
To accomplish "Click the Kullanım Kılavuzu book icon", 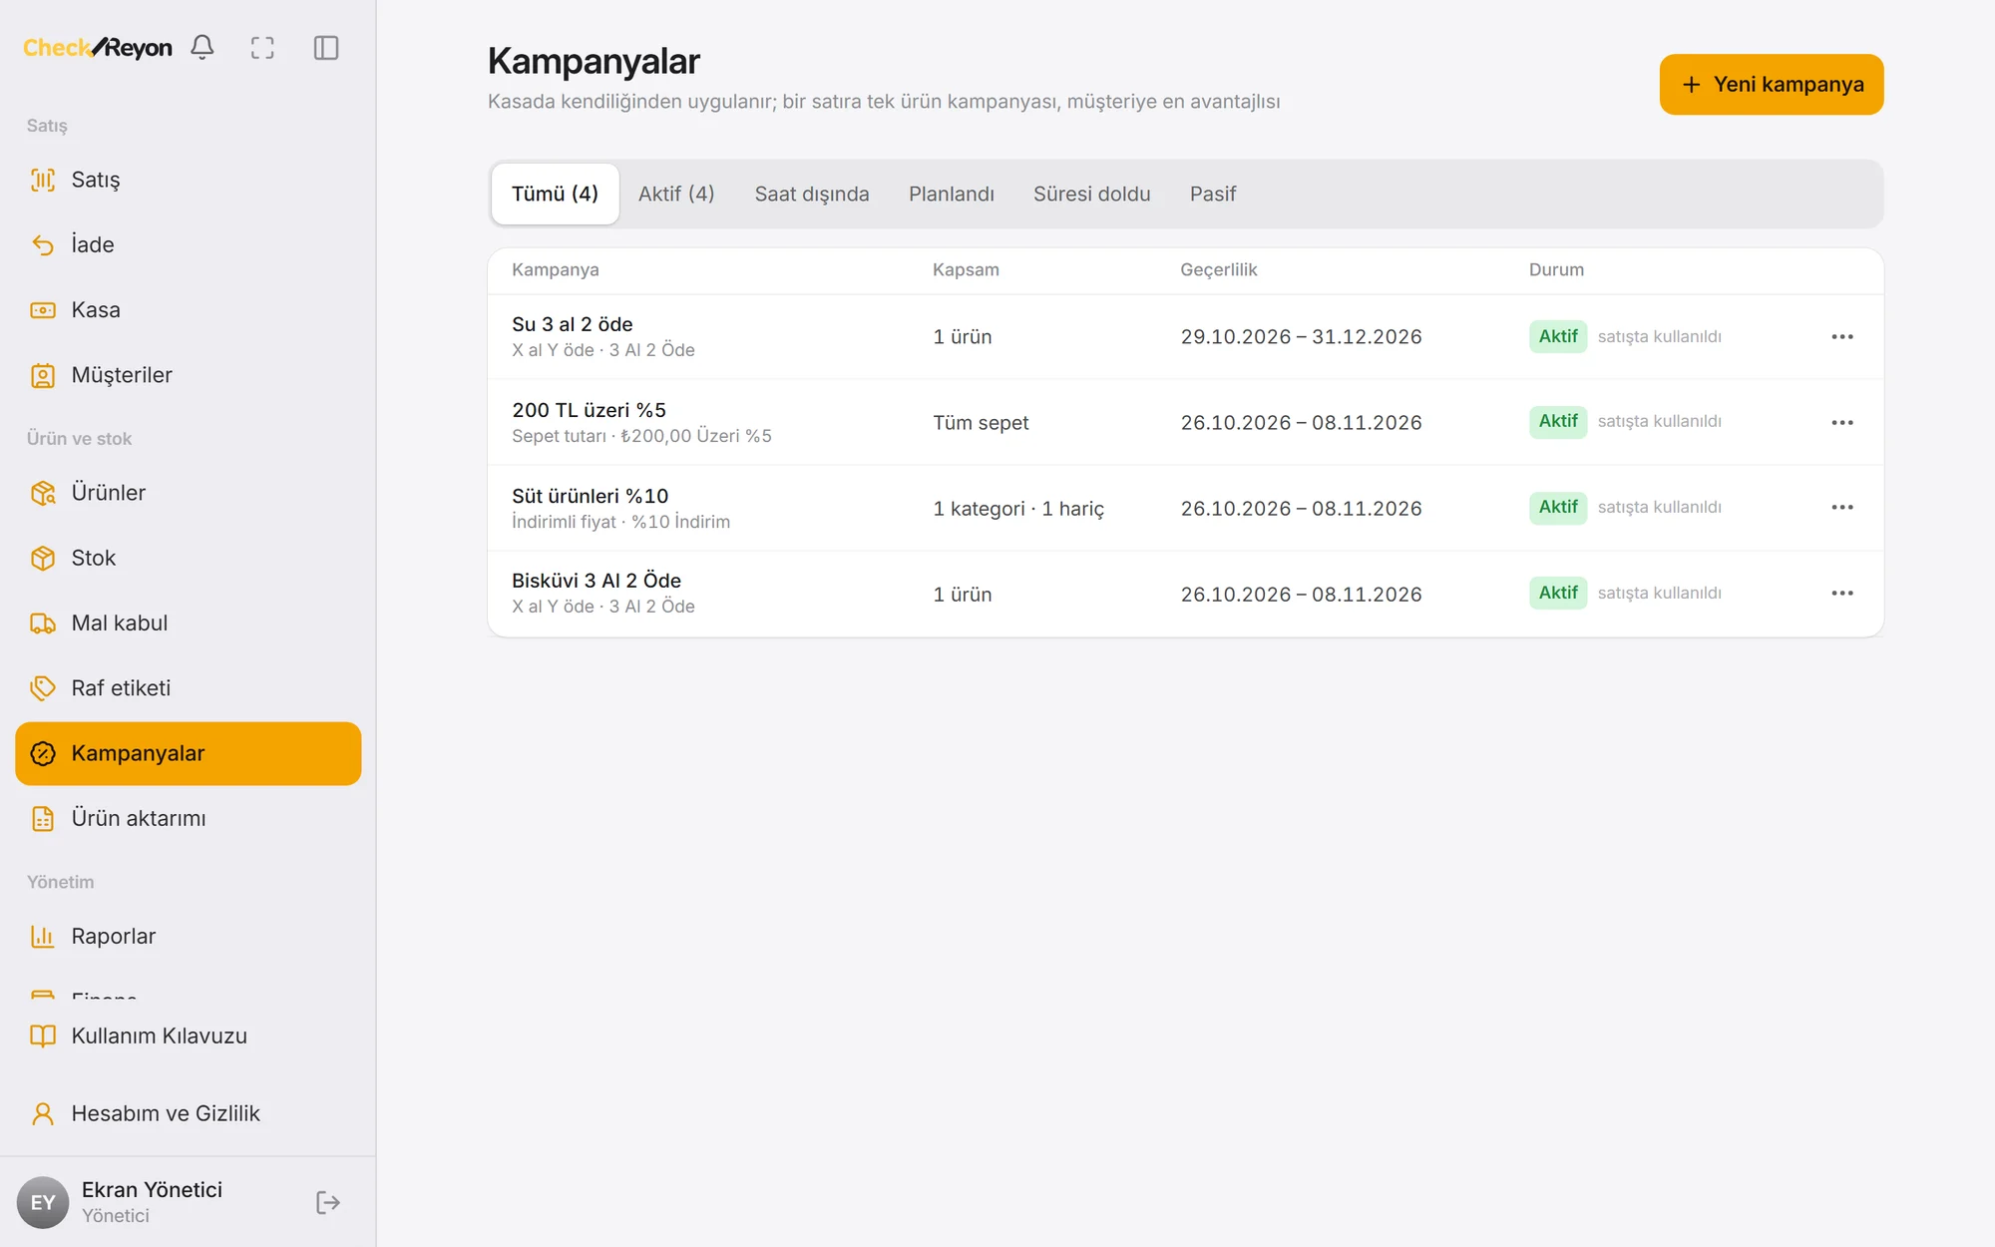I will coord(43,1036).
